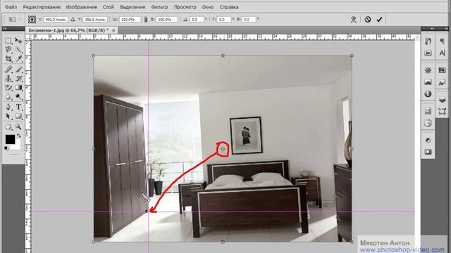Screen dimensions: 451x253
Task: Select the Move tool
Action: (18, 41)
